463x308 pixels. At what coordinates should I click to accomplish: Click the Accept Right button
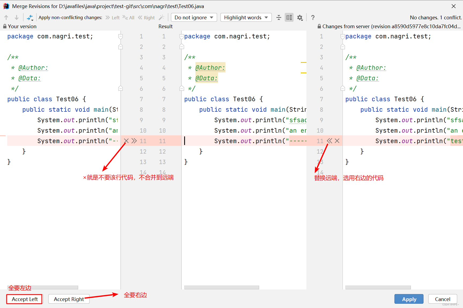[69, 299]
